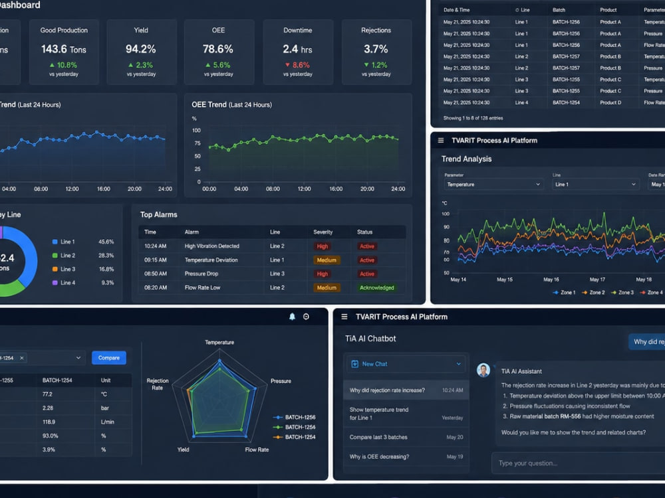Click High severity badge for High Vibration Detected

(323, 246)
